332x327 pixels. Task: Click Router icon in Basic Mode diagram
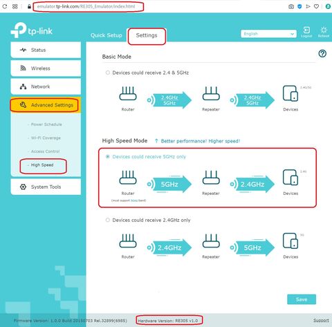coord(128,93)
